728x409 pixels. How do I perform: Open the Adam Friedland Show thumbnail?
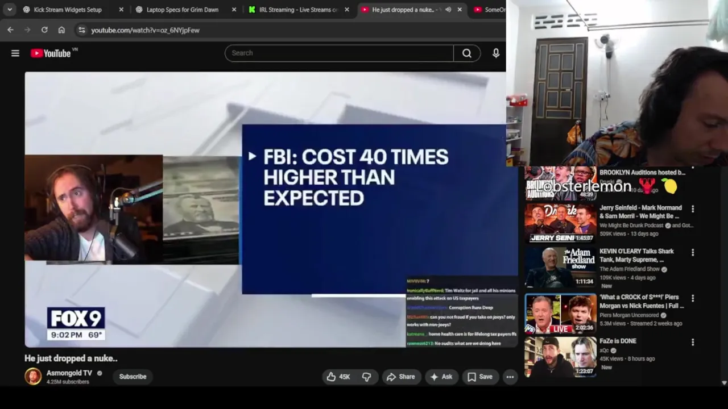[x=560, y=267]
